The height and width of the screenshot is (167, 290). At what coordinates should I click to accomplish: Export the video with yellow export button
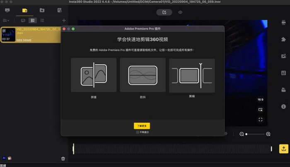tap(284, 149)
